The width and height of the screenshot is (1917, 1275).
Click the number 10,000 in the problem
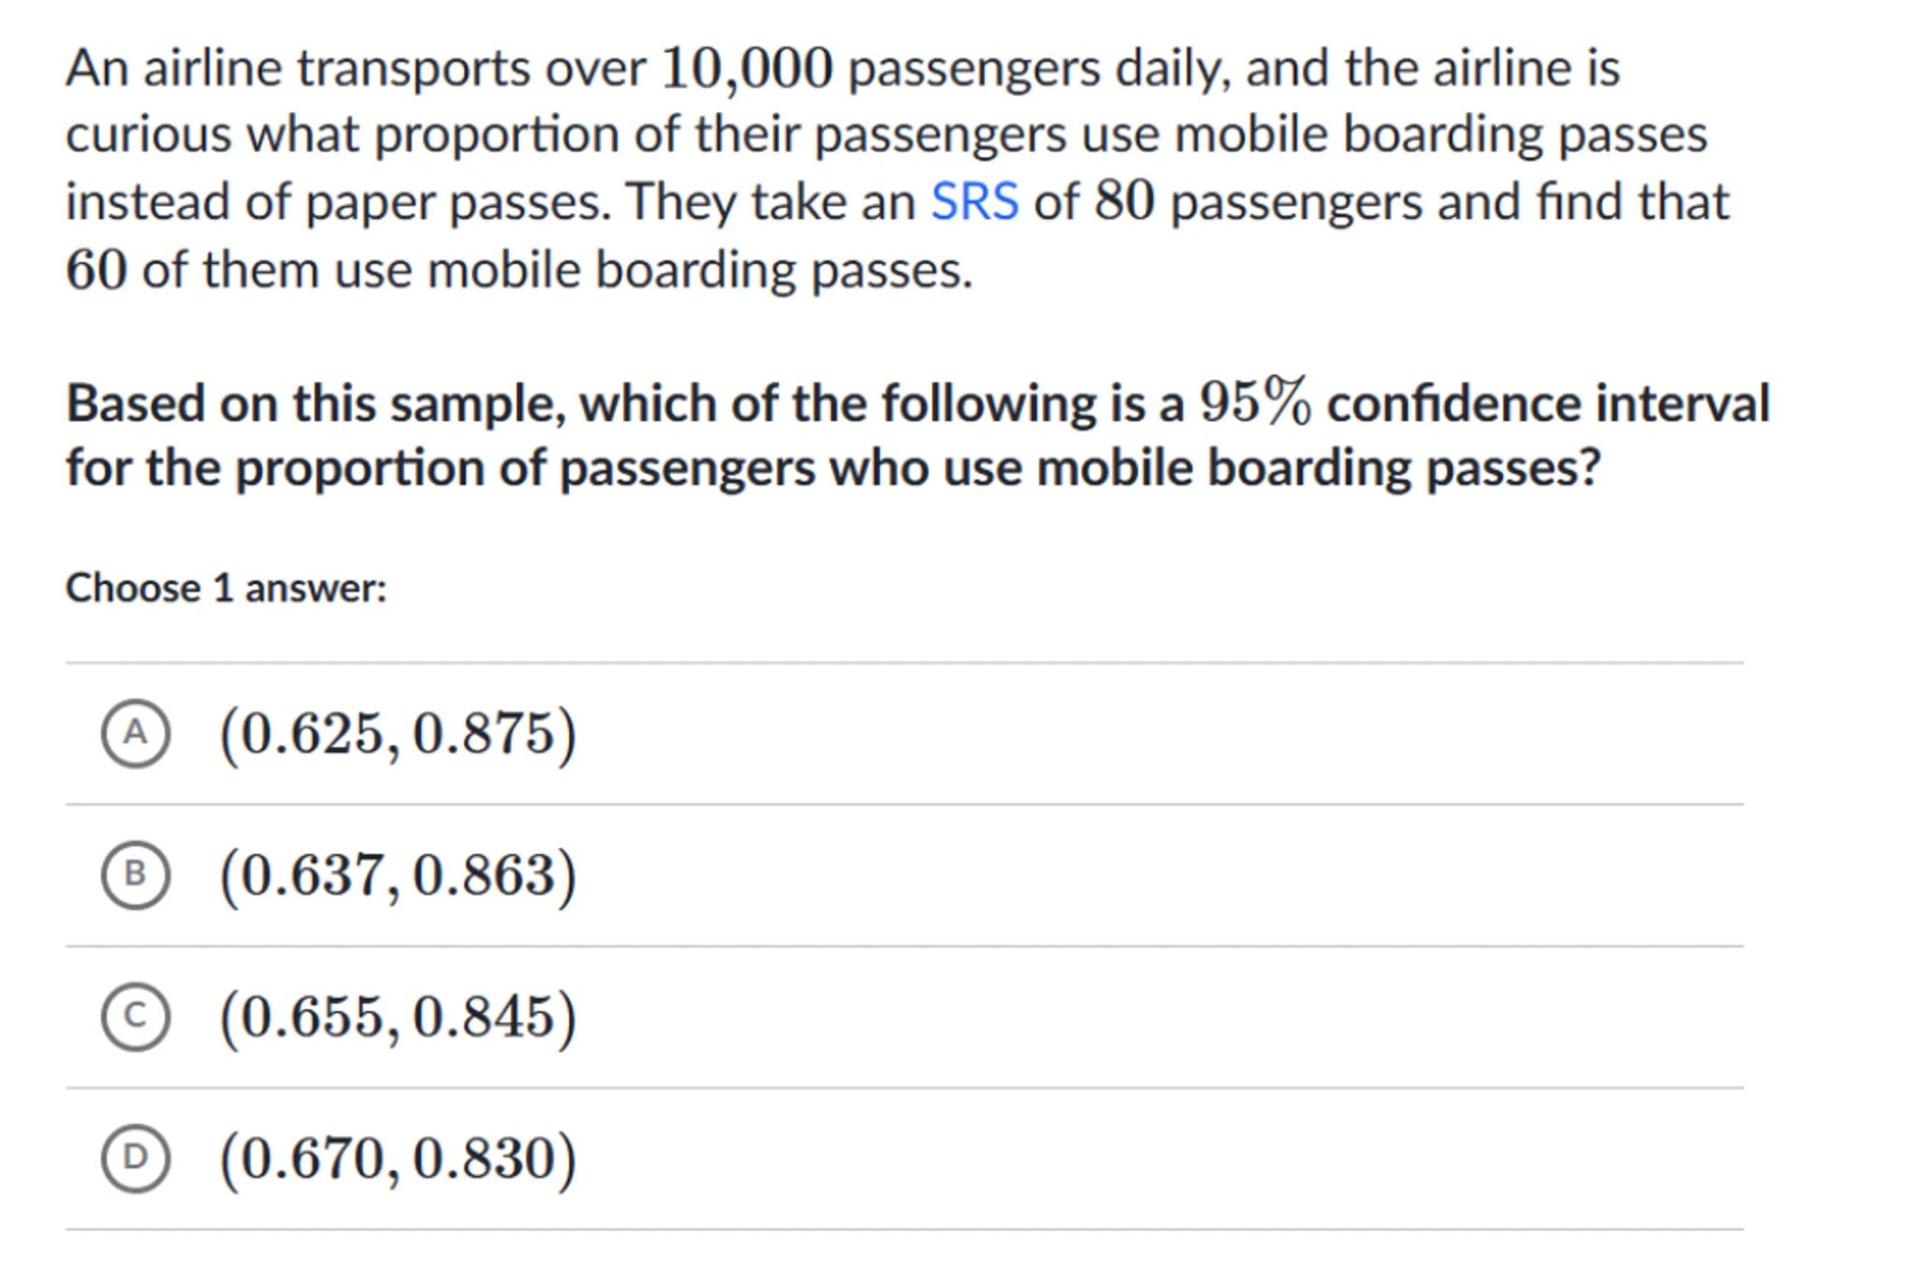(x=746, y=68)
